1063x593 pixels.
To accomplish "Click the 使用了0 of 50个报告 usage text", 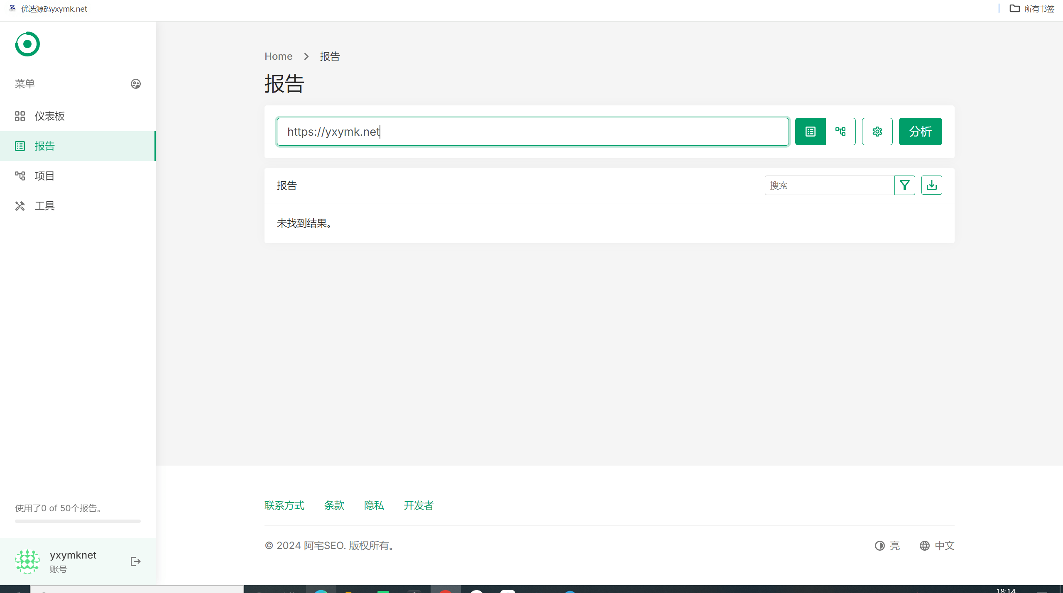I will pyautogui.click(x=59, y=508).
